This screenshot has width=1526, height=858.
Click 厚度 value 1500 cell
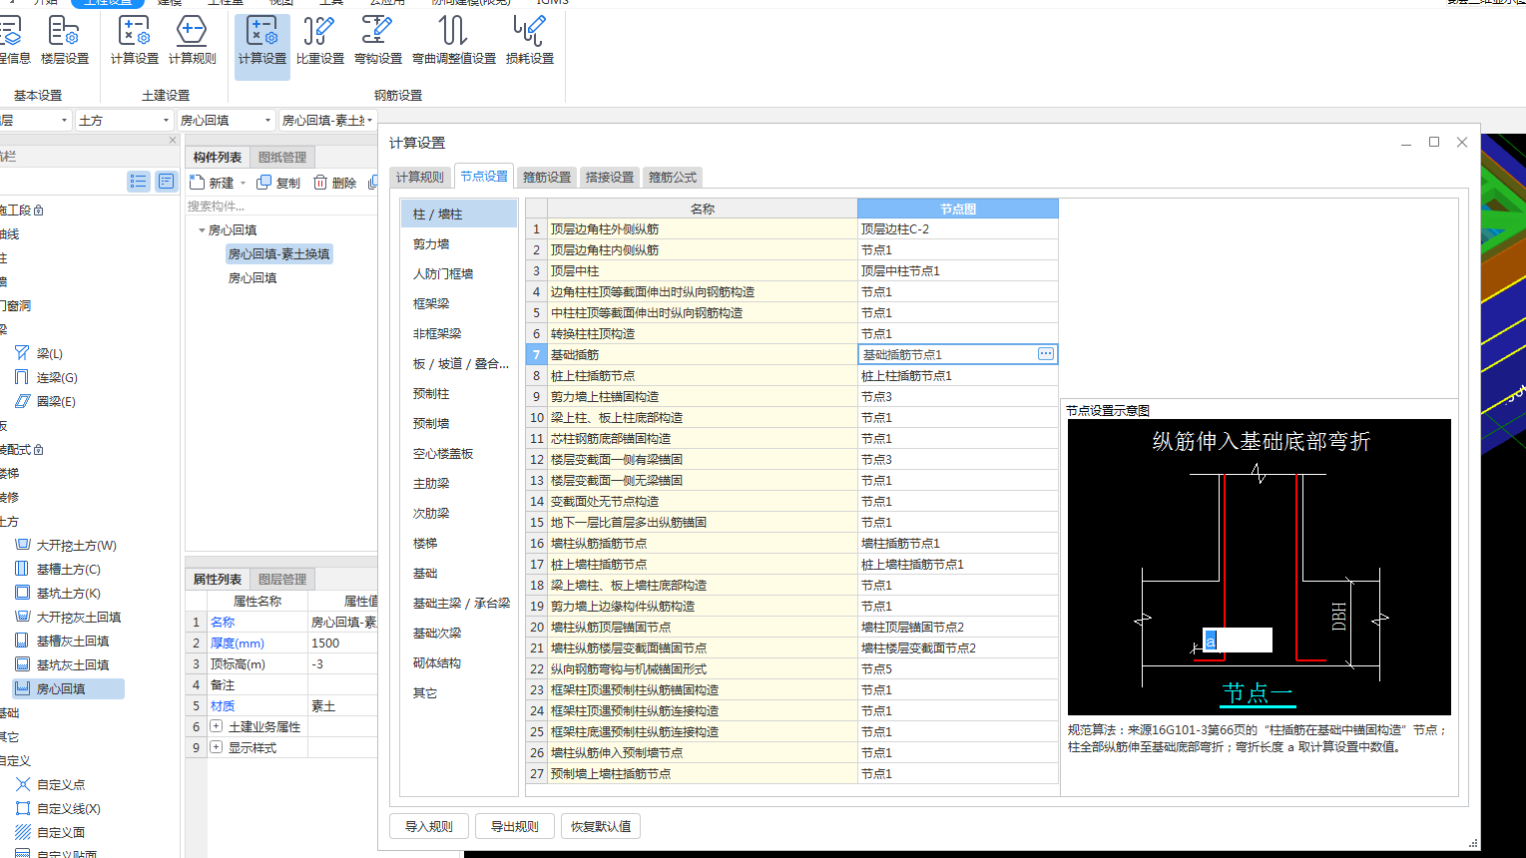pyautogui.click(x=342, y=643)
